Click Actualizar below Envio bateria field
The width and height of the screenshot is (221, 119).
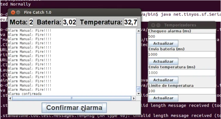[163, 61]
